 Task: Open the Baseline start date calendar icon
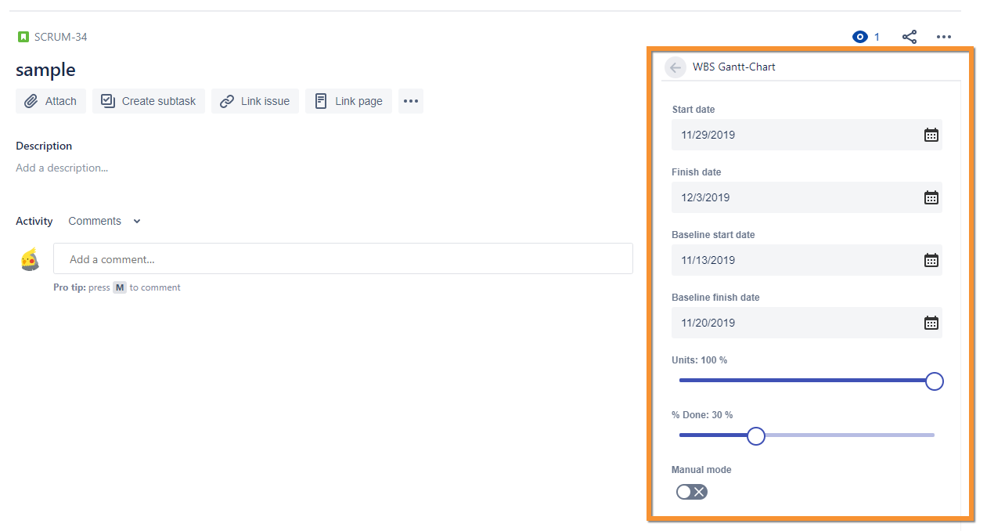pyautogui.click(x=931, y=260)
